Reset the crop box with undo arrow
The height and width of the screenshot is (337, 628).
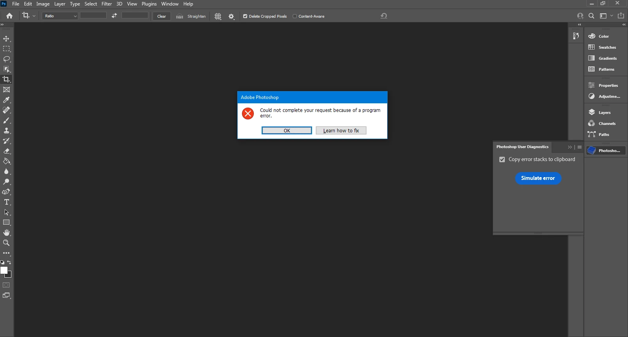point(384,16)
